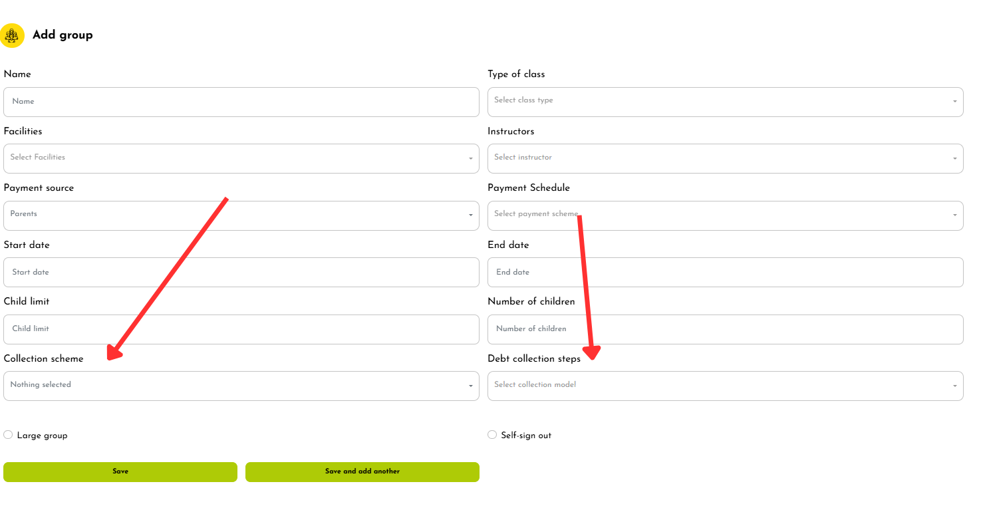Open the Type of class dropdown
The width and height of the screenshot is (981, 510).
[x=725, y=102]
